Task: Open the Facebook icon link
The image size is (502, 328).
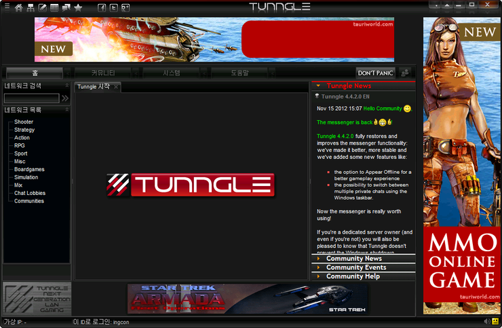Action: [102, 7]
